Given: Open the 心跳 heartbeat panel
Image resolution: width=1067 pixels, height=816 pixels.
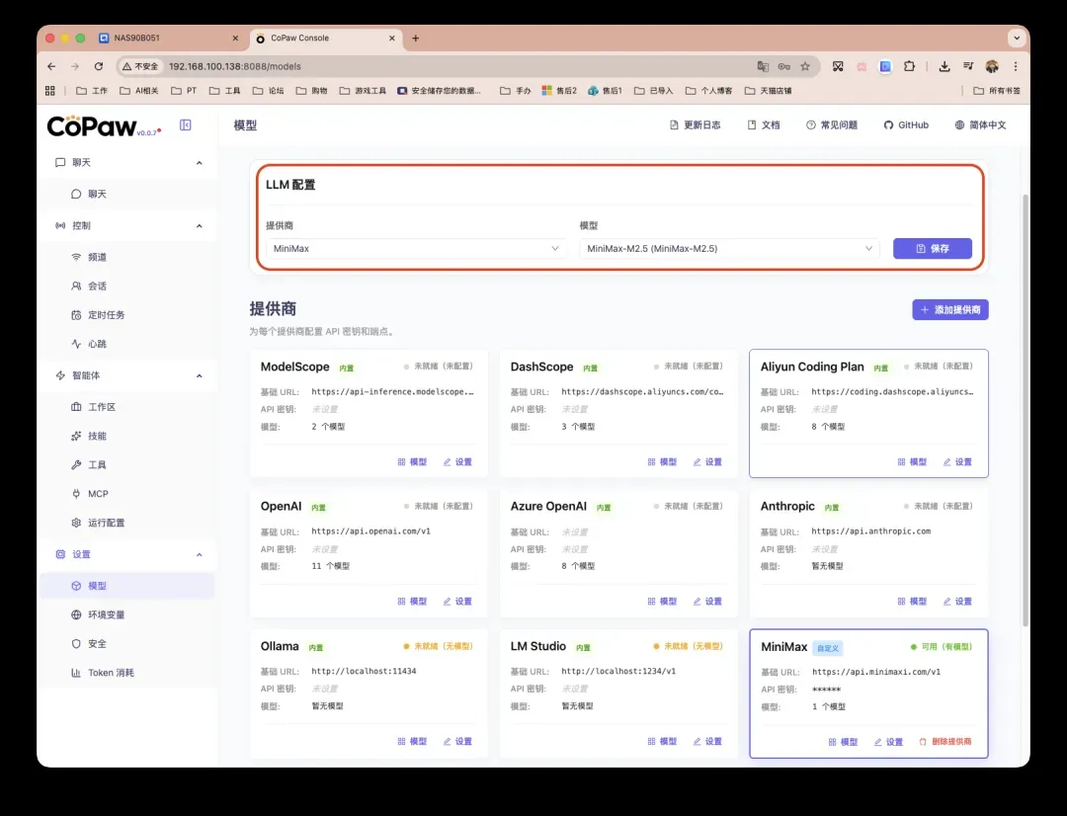Looking at the screenshot, I should [100, 344].
